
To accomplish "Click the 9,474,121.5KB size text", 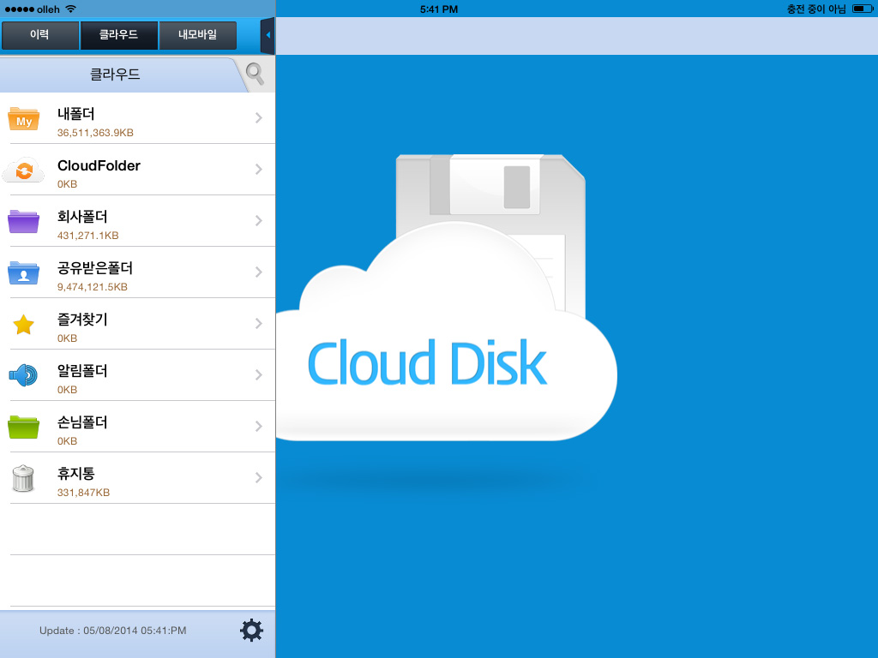I will 93,287.
